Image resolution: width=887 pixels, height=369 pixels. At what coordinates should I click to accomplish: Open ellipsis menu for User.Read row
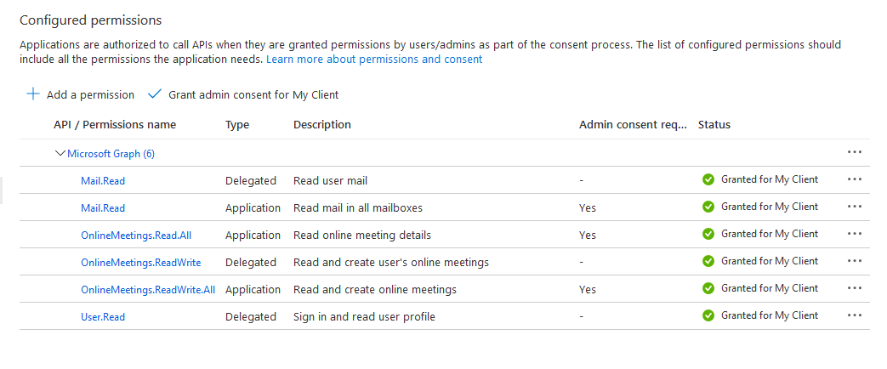855,315
